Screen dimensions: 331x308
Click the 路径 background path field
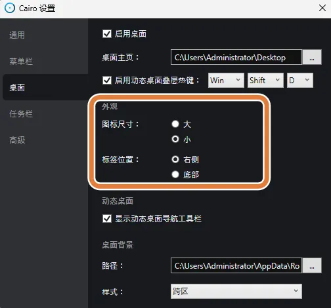click(236, 265)
